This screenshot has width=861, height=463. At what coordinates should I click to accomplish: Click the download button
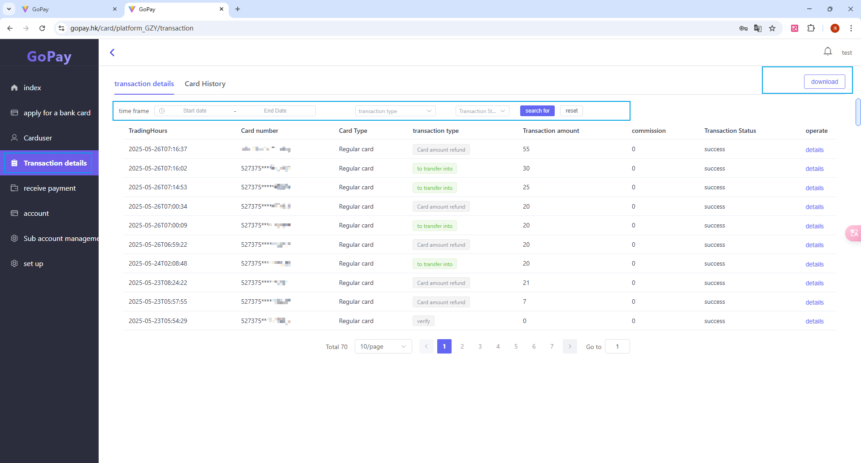click(x=825, y=81)
